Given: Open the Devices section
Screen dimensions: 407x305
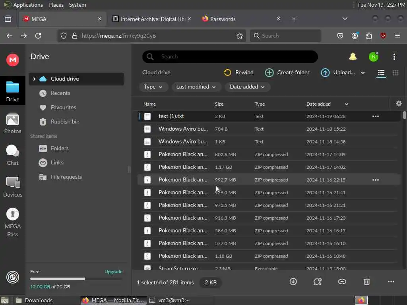Looking at the screenshot, I should coord(12,187).
